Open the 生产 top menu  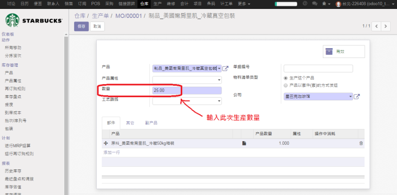(158, 4)
